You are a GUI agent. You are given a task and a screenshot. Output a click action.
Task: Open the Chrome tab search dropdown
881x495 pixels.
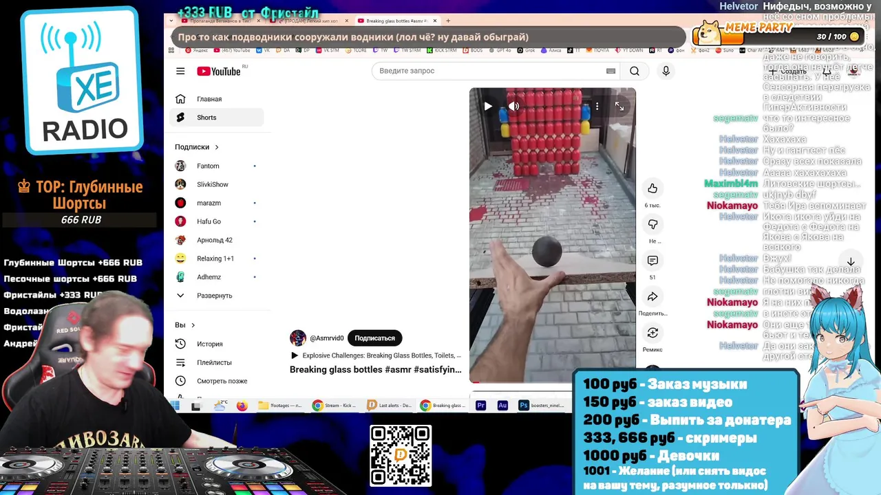(171, 21)
